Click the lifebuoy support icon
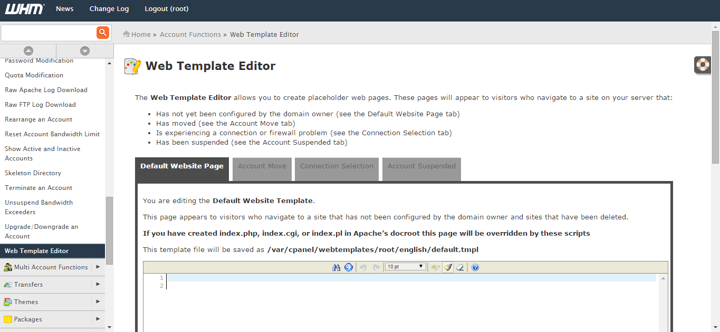 (x=703, y=65)
